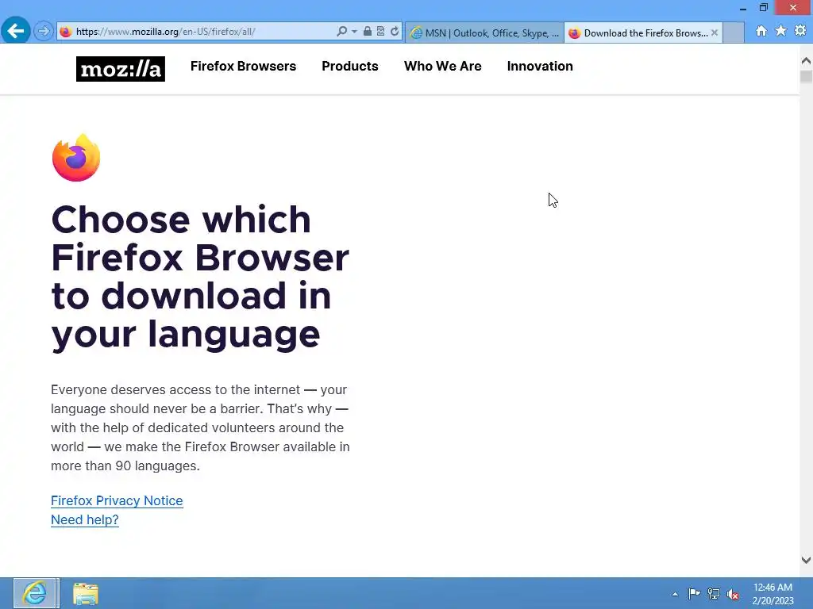The image size is (813, 609).
Task: Minimize the browser window
Action: click(x=743, y=8)
